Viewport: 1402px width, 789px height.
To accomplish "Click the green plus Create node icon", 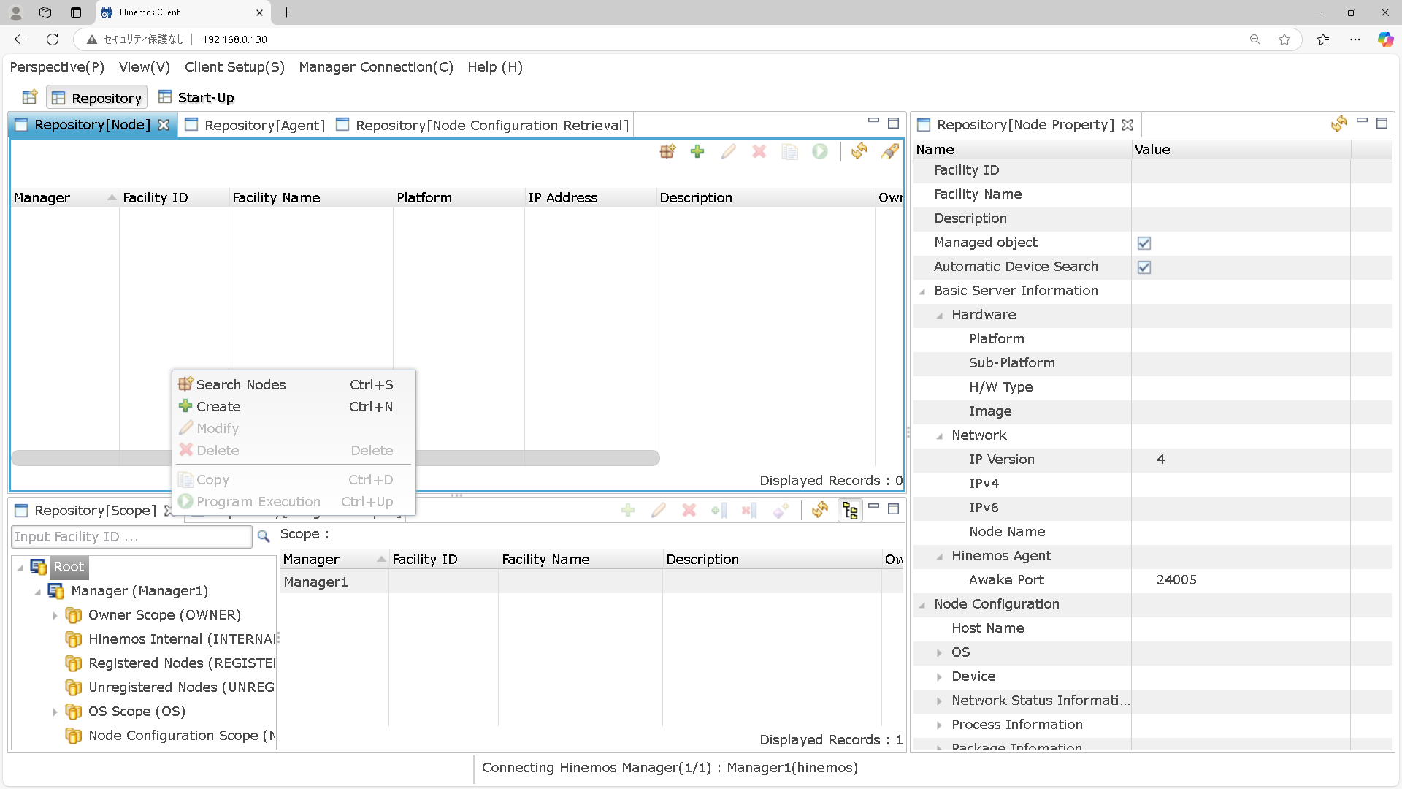I will 697,151.
